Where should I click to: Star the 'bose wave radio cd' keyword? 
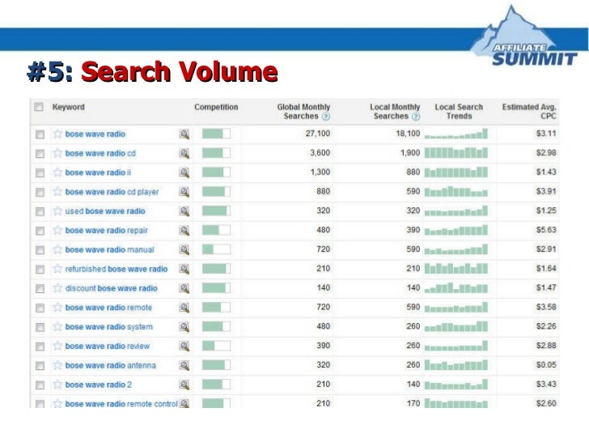click(57, 153)
